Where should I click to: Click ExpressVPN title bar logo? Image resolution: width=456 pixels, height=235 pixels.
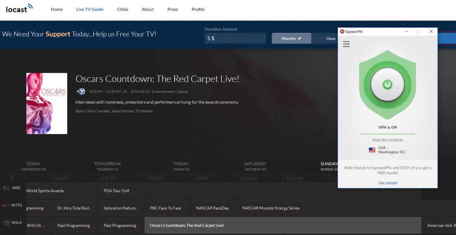pos(342,32)
